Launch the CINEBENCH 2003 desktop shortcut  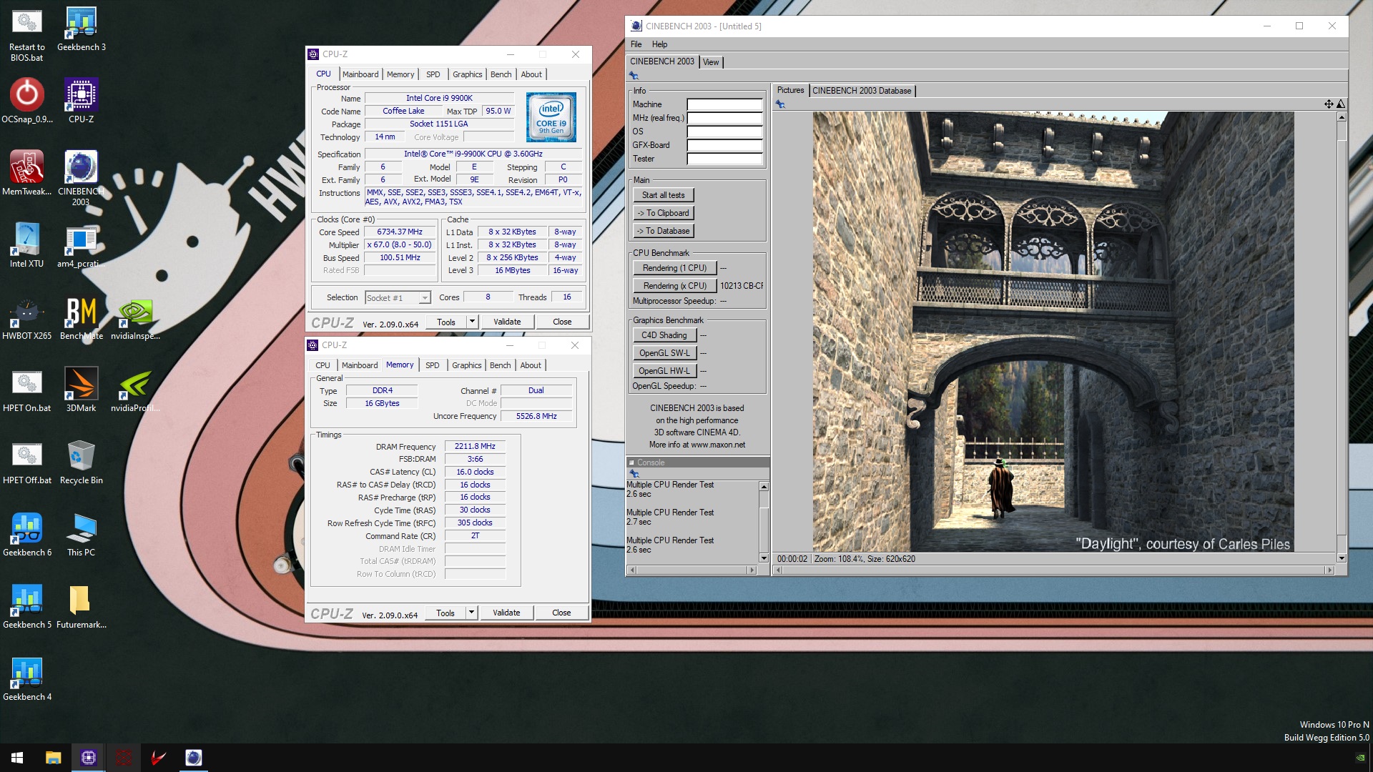click(x=81, y=178)
